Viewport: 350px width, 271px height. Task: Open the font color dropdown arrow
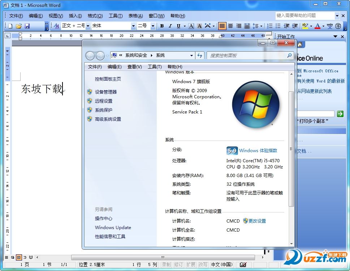pos(323,26)
